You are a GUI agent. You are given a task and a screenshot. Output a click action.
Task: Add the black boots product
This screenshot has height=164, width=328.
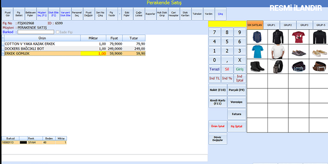click(x=257, y=67)
